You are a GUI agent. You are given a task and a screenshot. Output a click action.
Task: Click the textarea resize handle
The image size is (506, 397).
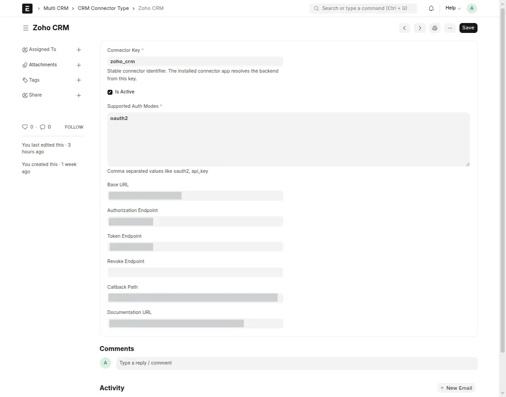(468, 164)
